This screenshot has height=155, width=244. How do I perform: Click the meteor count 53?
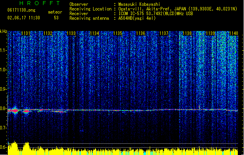pos(56,18)
